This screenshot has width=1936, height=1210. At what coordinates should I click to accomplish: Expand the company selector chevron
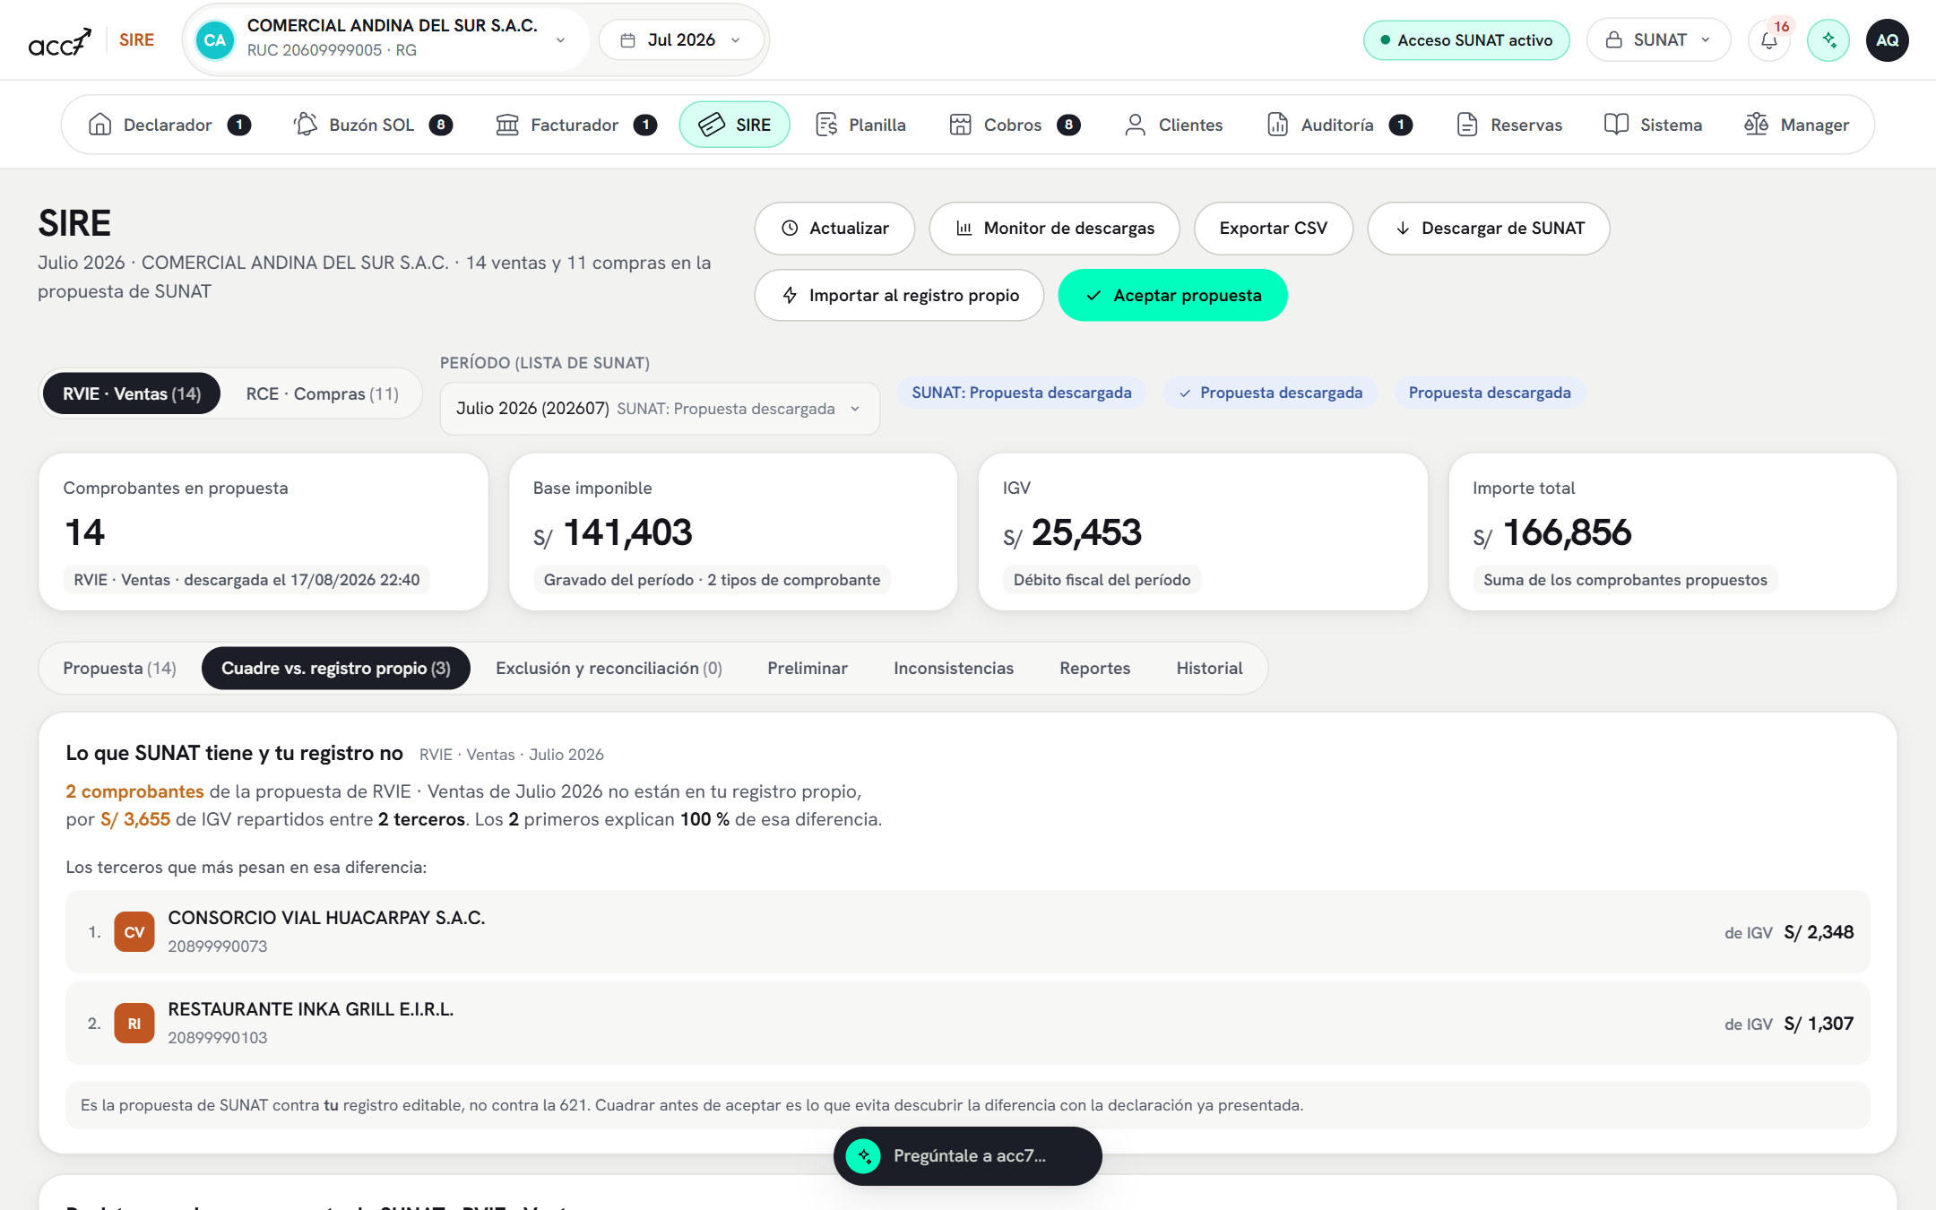pos(561,40)
